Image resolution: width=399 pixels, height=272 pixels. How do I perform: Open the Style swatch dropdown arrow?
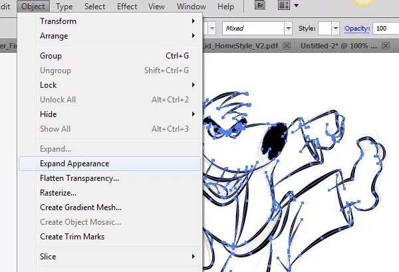[x=336, y=28]
